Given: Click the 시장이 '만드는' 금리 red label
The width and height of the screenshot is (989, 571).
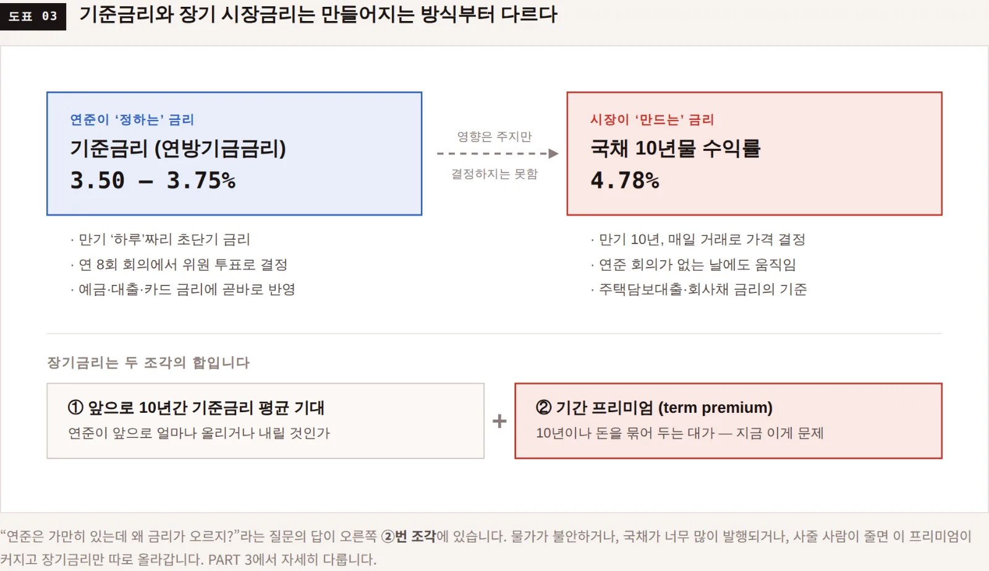Looking at the screenshot, I should pos(652,119).
